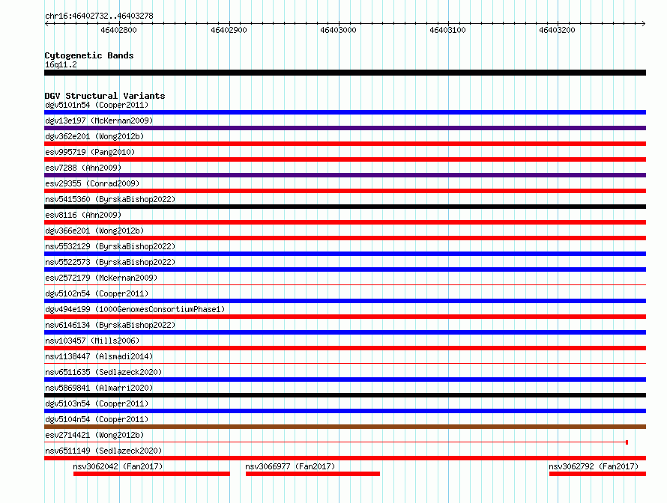Click the Cytogenetic Bands track title
This screenshot has height=503, width=667.
point(89,55)
